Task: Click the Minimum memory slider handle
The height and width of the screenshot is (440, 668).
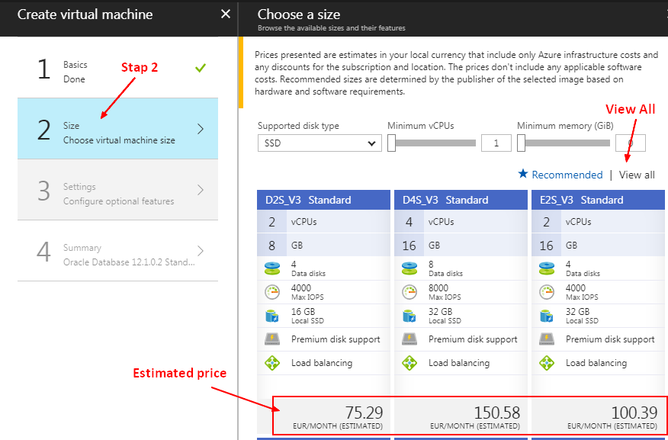Action: pos(521,143)
